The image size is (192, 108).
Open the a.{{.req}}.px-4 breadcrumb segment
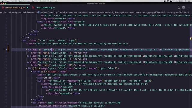[115, 13]
